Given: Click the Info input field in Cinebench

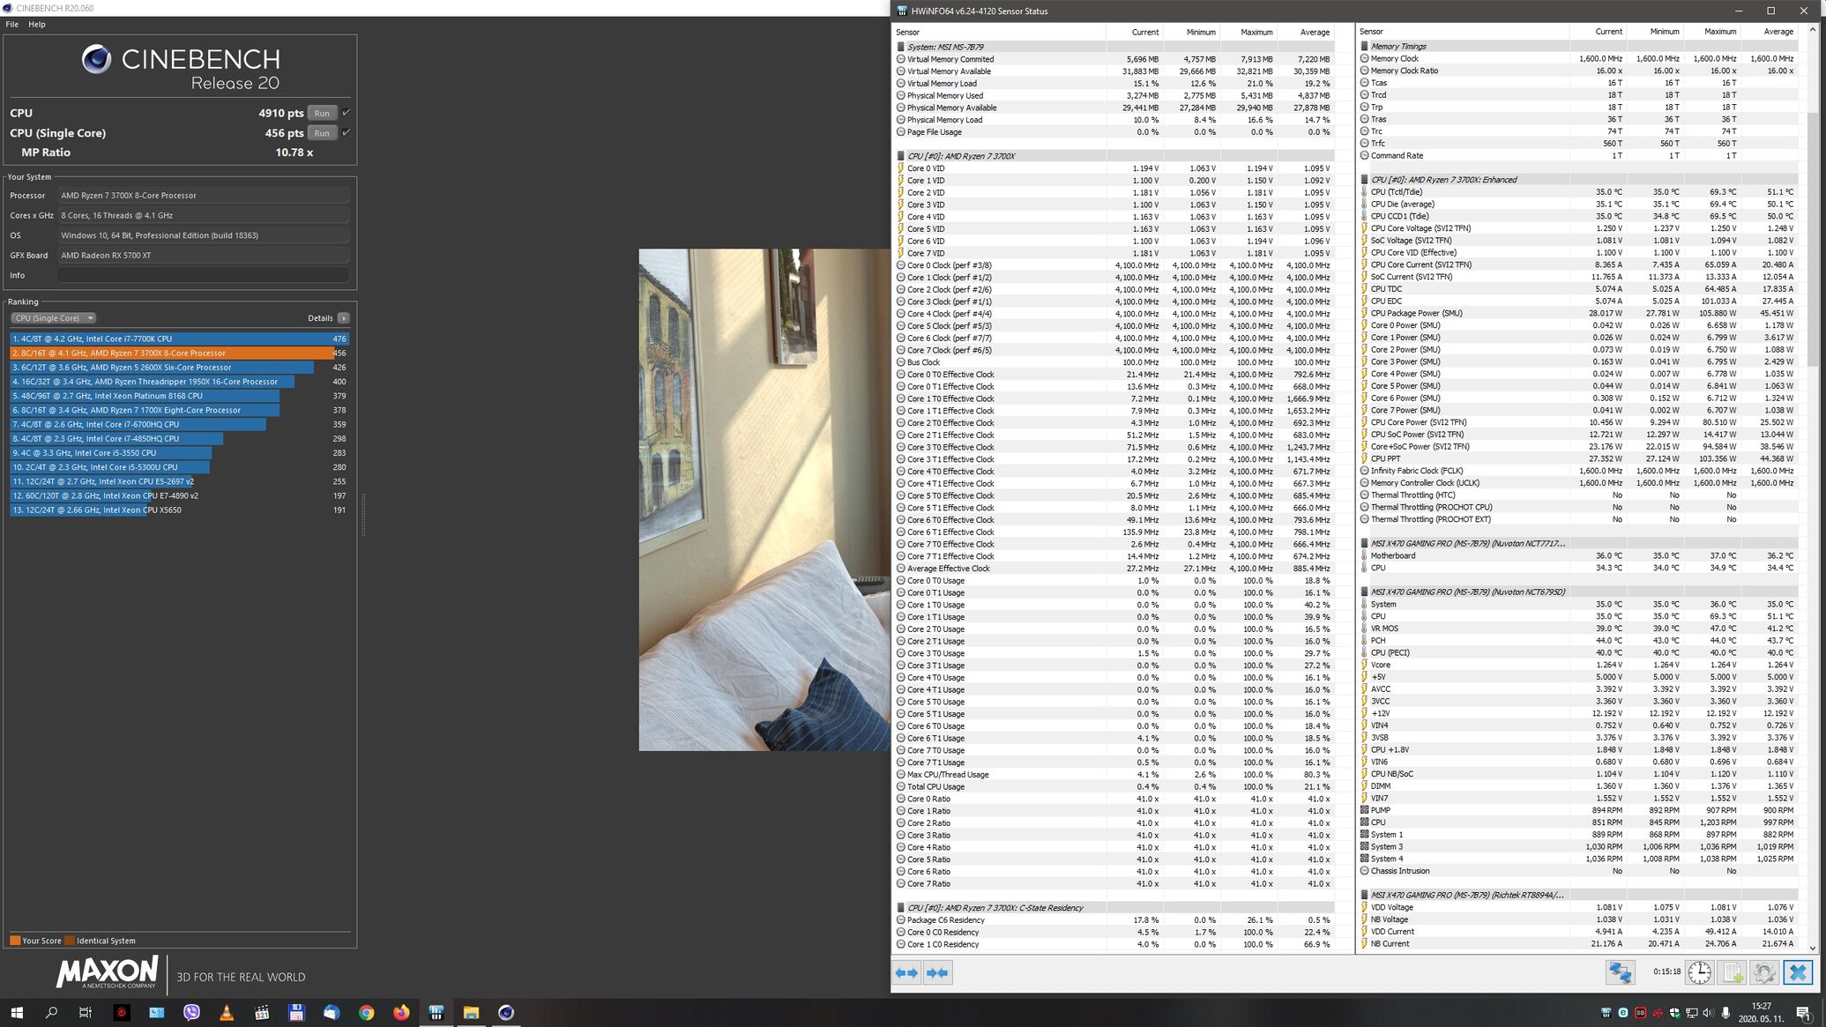Looking at the screenshot, I should click(204, 275).
